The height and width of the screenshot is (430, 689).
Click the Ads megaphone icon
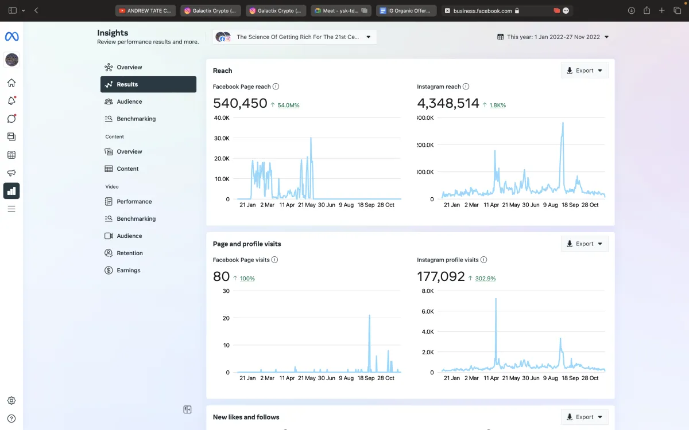[11, 173]
